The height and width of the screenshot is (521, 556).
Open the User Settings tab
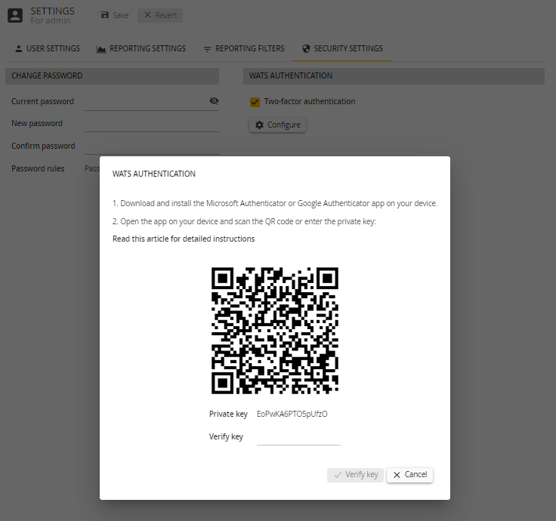click(x=48, y=48)
